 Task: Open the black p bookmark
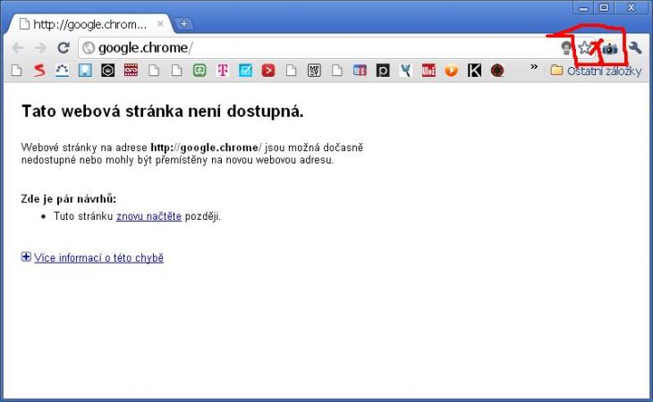point(383,71)
